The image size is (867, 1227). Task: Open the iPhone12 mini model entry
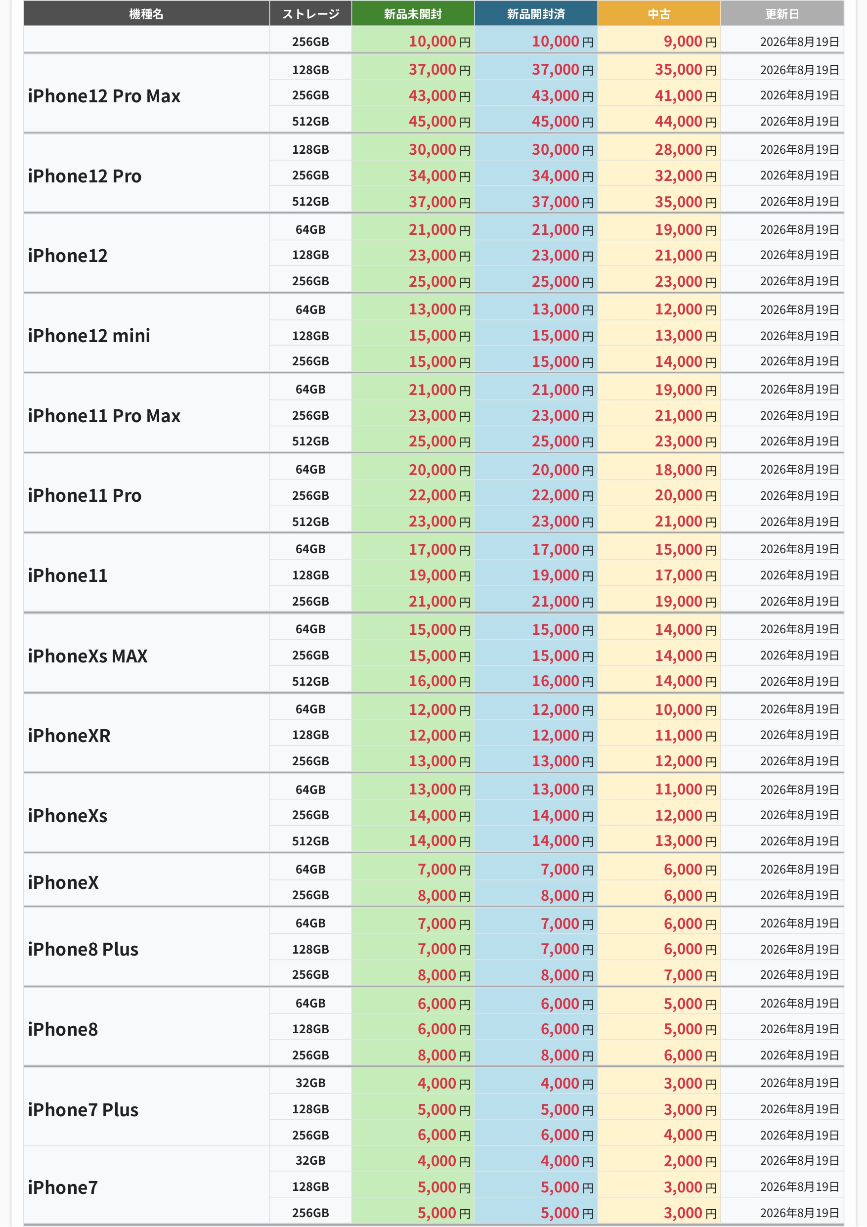tap(89, 336)
